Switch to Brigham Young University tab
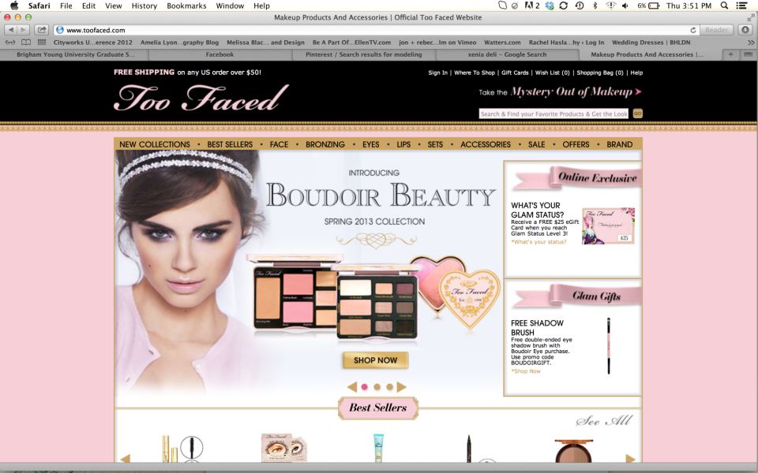Image resolution: width=758 pixels, height=473 pixels. coord(76,54)
